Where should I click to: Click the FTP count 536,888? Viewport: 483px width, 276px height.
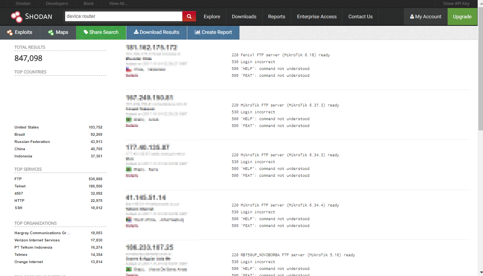click(96, 179)
